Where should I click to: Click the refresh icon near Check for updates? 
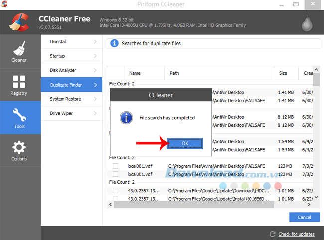272,234
